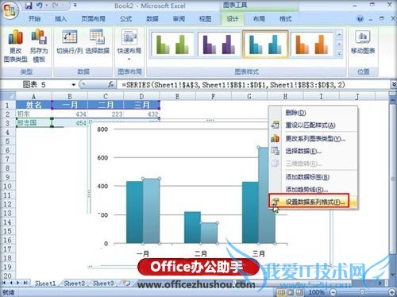
Task: Switch to 数据 ribbon tab
Action: [152, 19]
